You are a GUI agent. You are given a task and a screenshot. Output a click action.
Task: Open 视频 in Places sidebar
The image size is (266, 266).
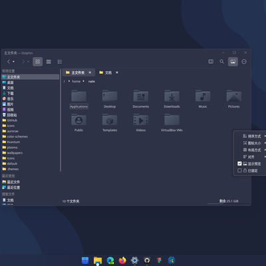(31, 110)
